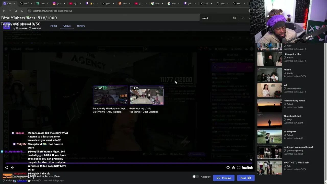Select the Queue tab
327x184 pixels.
pos(67,26)
